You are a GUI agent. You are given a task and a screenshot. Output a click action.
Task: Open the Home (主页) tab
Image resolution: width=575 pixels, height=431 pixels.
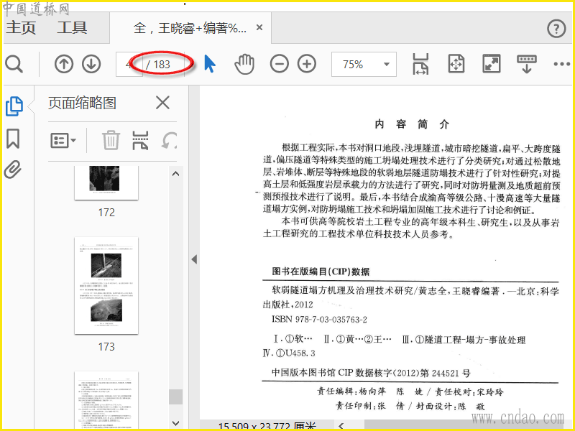(21, 28)
